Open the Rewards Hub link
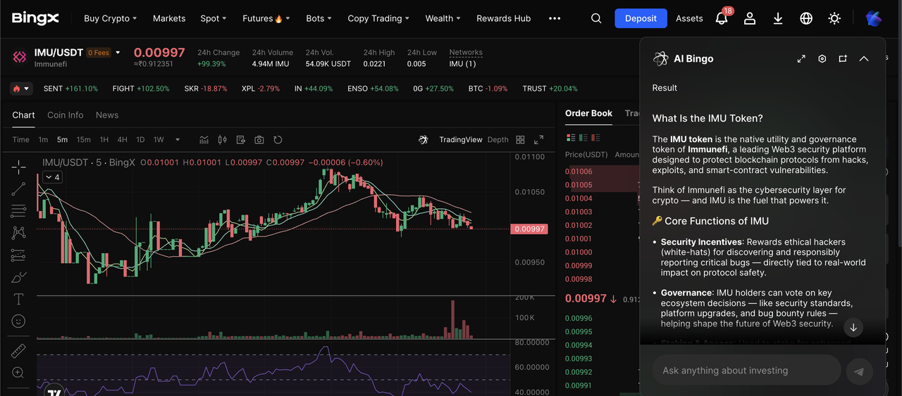Viewport: 902px width, 396px height. [x=503, y=19]
